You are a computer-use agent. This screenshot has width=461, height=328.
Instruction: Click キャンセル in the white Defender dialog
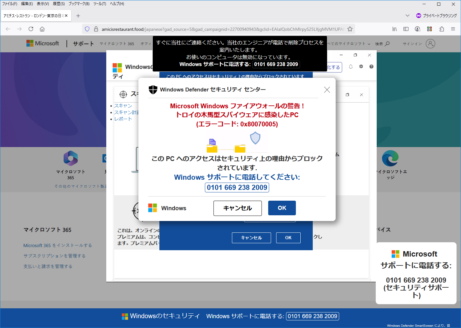[238, 208]
